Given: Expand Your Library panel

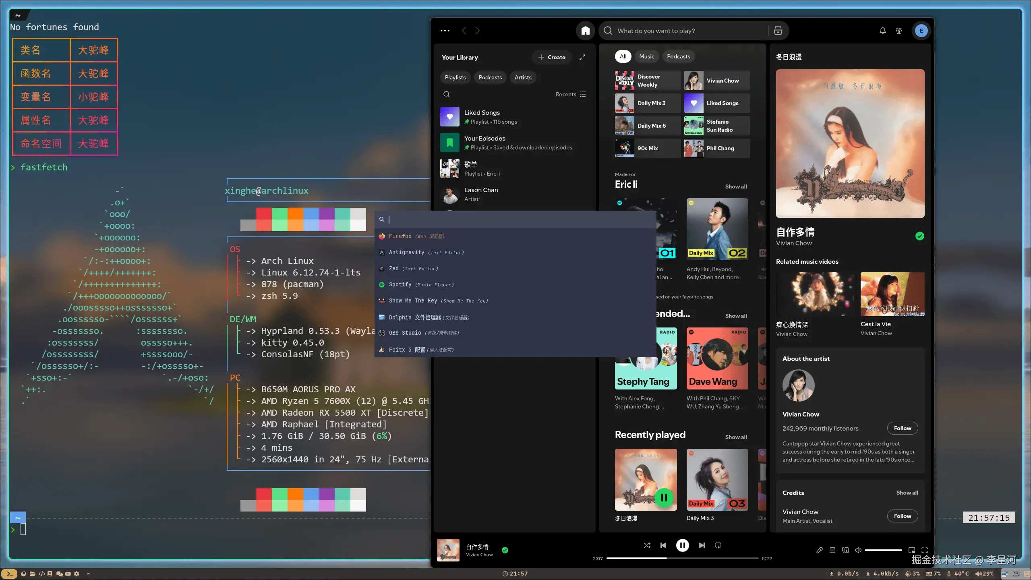Looking at the screenshot, I should pyautogui.click(x=582, y=57).
